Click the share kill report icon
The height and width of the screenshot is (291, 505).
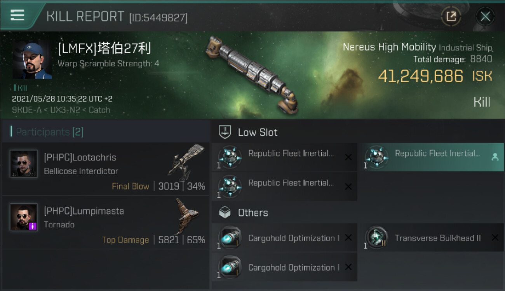click(x=451, y=16)
